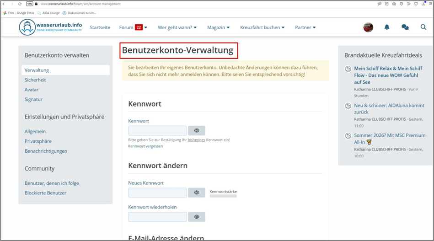This screenshot has height=241, width=434.
Task: Toggle visibility of Neues Kennwort field
Action: coord(196,193)
